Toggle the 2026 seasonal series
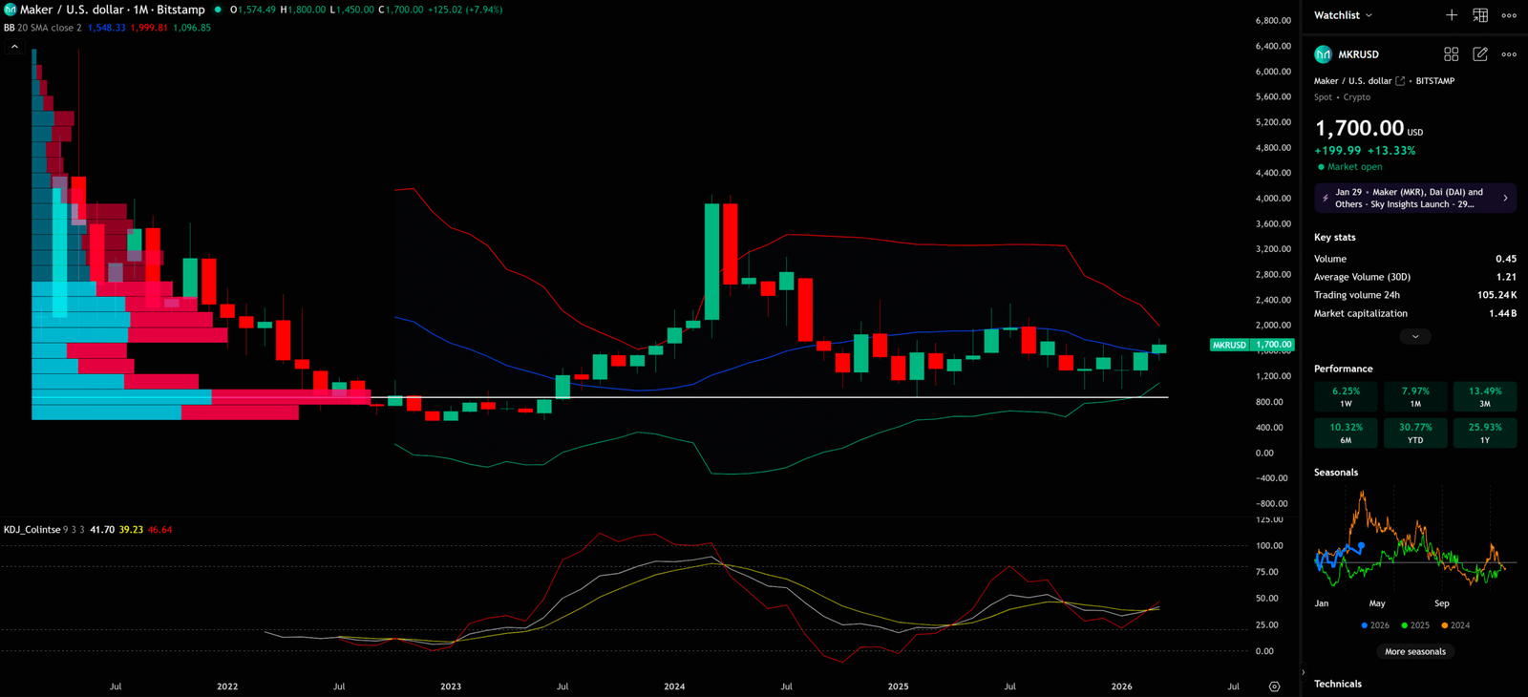 pos(1375,625)
